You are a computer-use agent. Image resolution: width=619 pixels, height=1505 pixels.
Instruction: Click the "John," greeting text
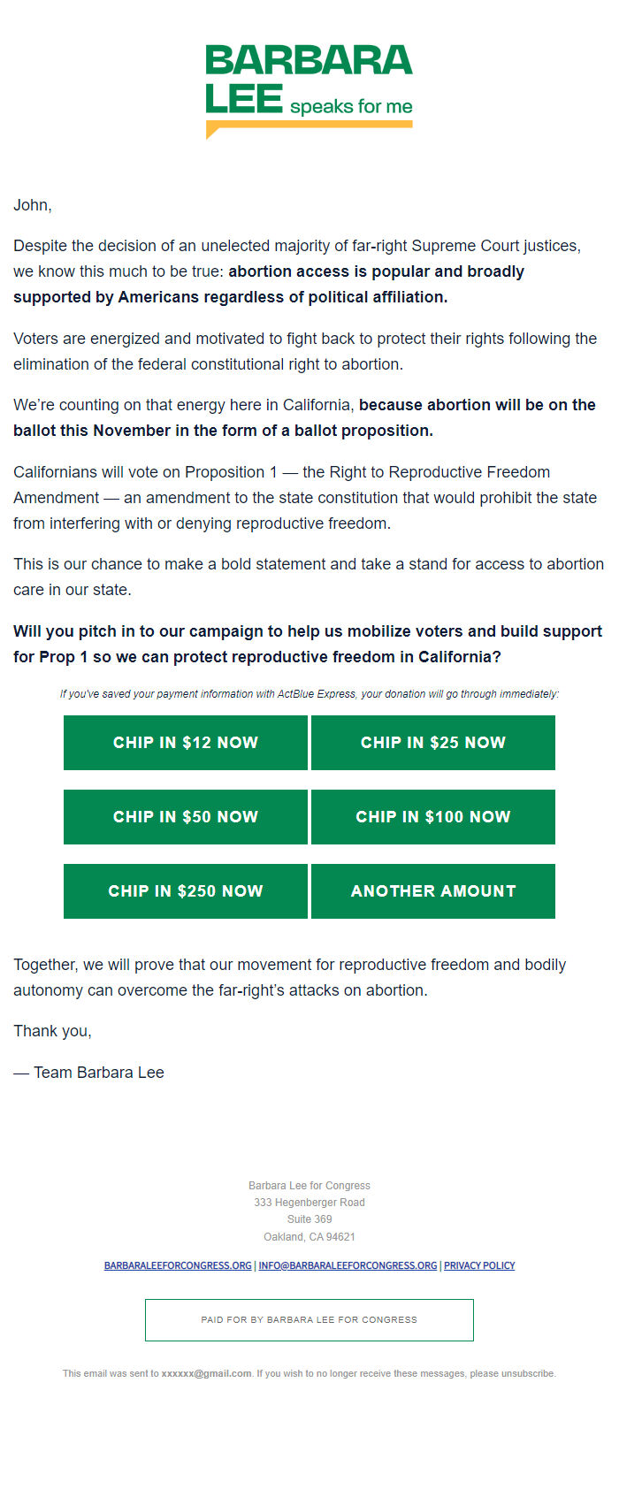33,205
